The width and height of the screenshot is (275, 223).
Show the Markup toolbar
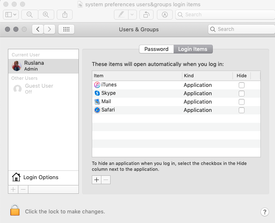point(165,15)
